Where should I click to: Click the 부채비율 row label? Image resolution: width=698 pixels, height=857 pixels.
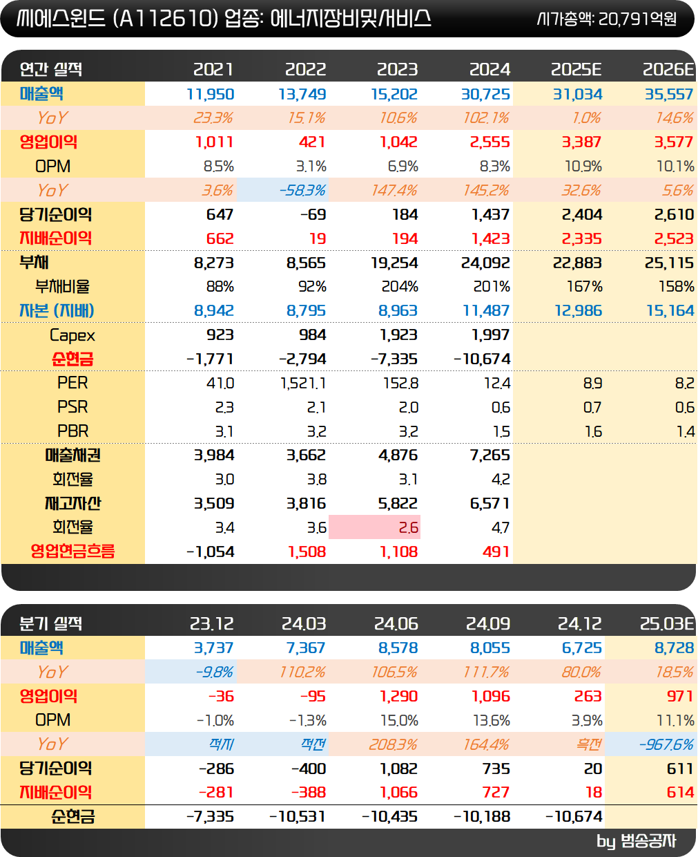point(62,286)
